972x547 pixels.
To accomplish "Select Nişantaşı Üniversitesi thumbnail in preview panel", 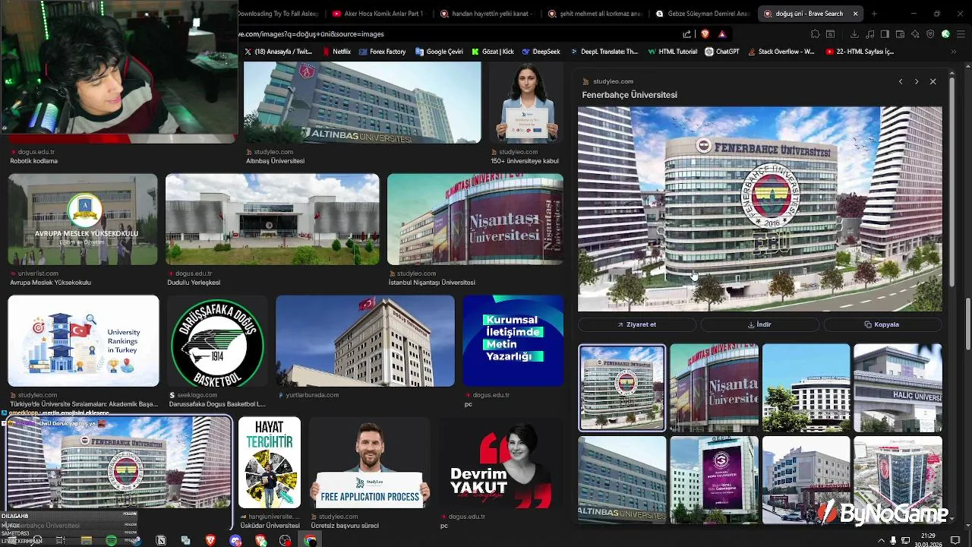I will coord(714,387).
